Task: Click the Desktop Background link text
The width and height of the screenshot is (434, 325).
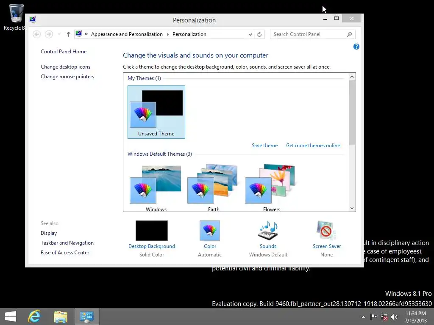Action: 152,246
